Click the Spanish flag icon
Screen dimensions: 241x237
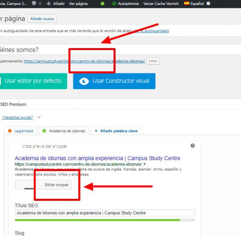tap(186, 3)
